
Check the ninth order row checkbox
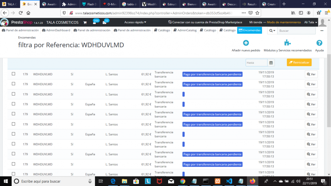(14, 154)
